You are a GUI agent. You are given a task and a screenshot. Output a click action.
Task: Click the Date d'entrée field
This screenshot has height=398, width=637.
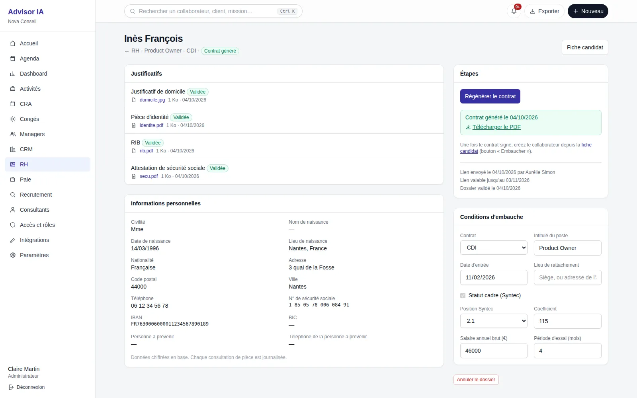click(x=494, y=277)
